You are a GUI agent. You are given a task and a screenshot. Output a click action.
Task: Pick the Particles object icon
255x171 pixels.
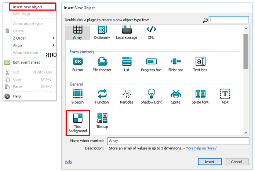click(127, 94)
